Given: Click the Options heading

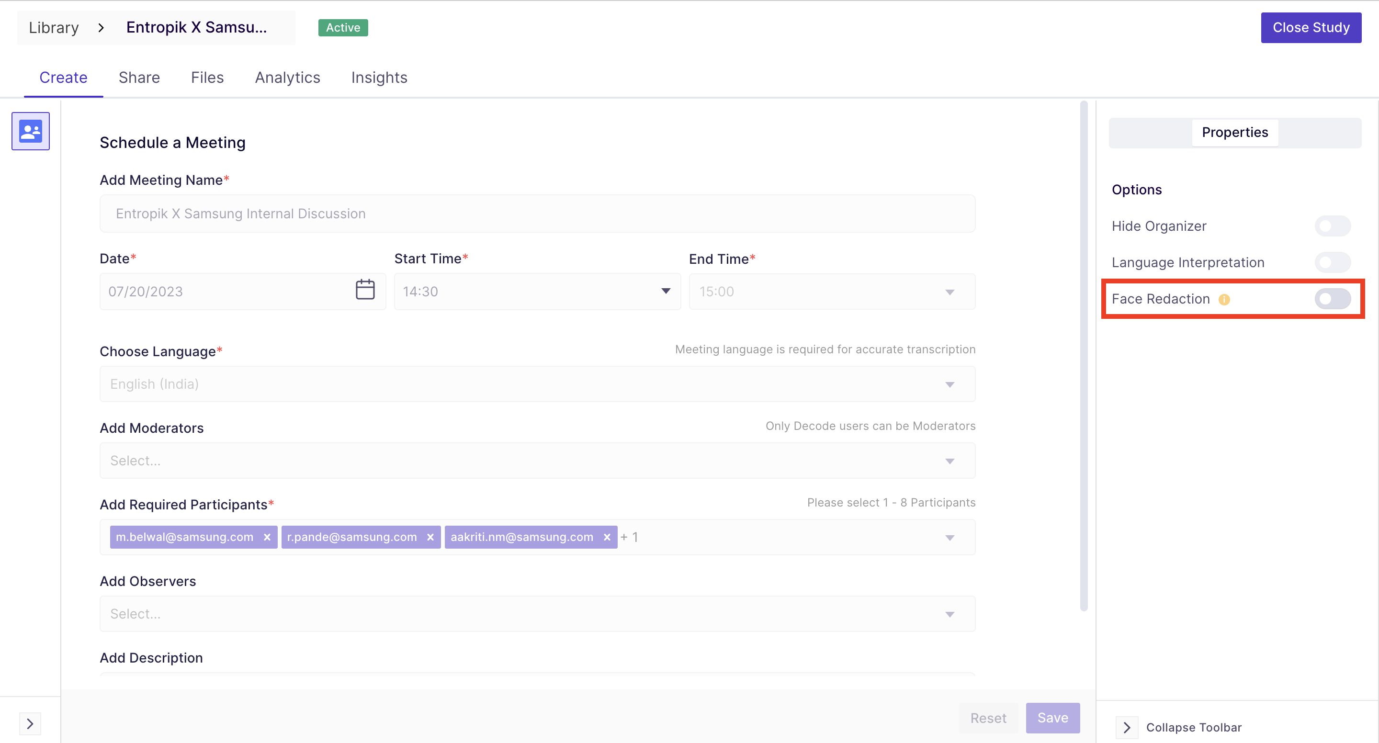Looking at the screenshot, I should click(x=1137, y=190).
